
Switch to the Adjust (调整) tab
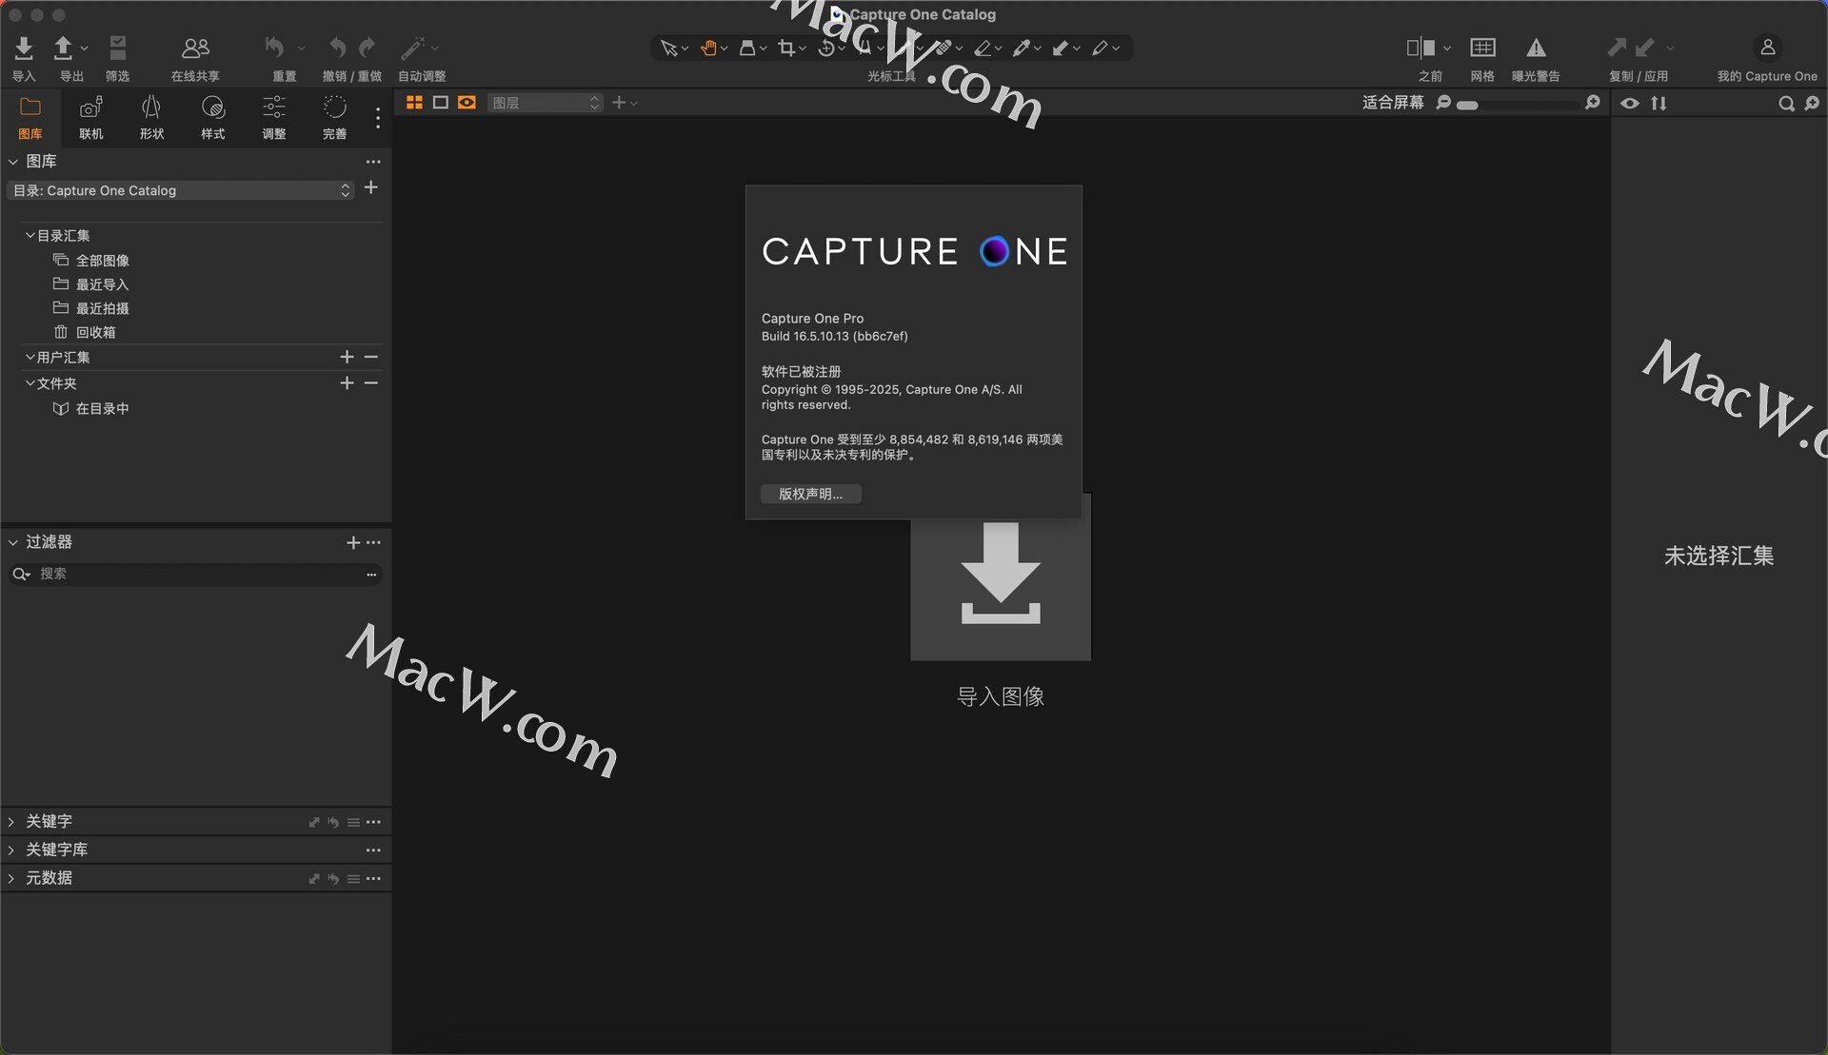tap(274, 117)
